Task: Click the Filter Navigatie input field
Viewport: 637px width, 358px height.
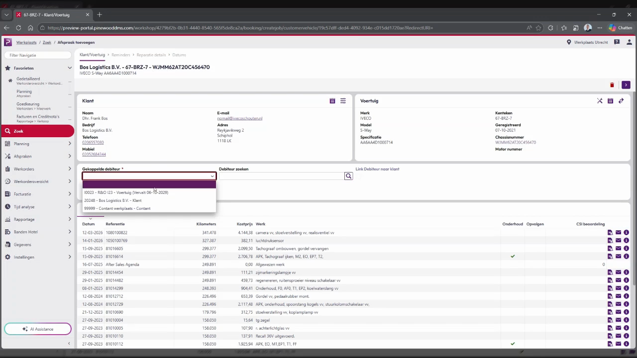Action: coord(38,55)
